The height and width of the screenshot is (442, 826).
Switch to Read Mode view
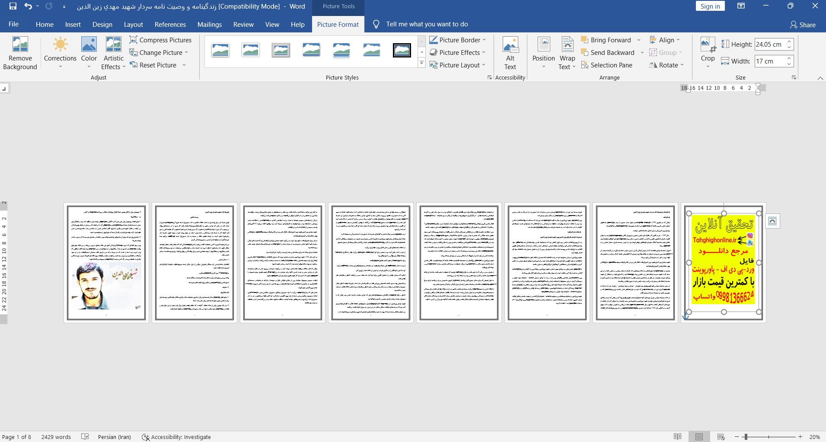(677, 437)
